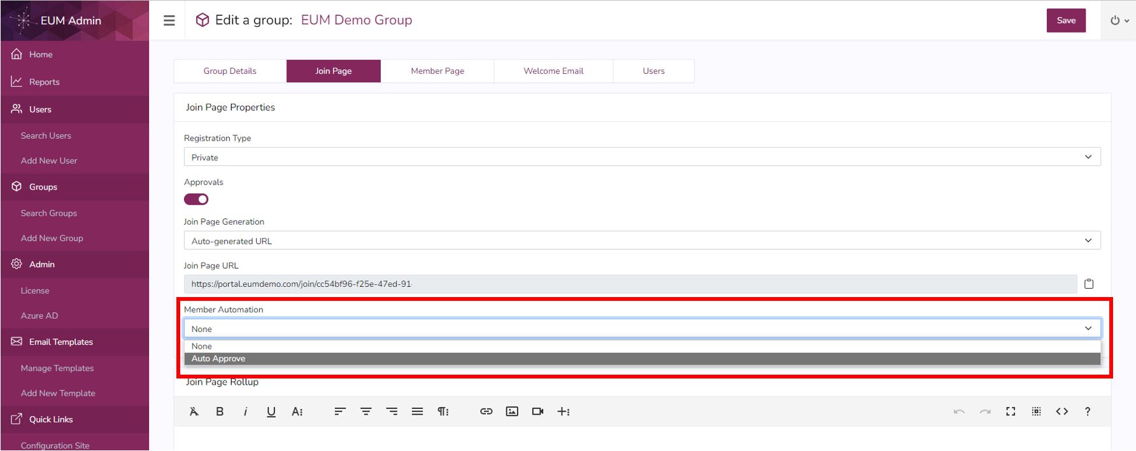Justify text alignment
The image size is (1136, 451).
coord(417,412)
